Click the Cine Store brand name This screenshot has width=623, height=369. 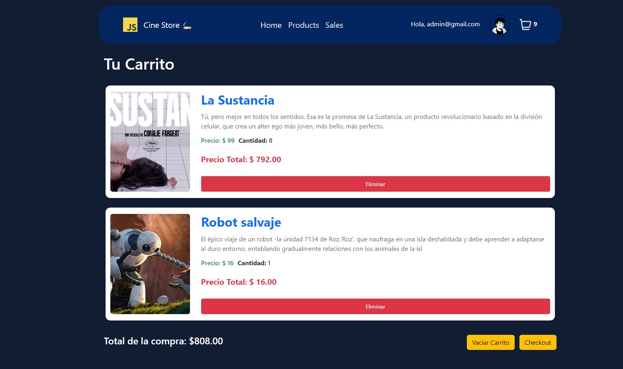click(x=161, y=25)
